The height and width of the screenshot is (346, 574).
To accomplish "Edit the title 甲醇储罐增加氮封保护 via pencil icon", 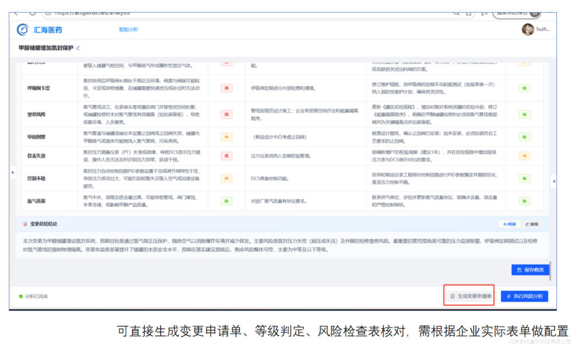I will click(78, 48).
